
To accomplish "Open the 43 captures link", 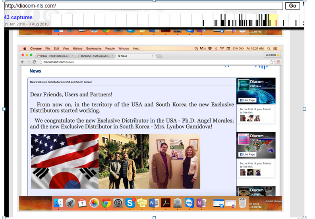I will (x=18, y=17).
